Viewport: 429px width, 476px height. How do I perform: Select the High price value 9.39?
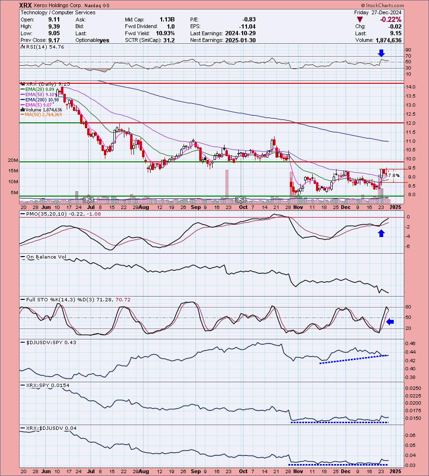point(54,26)
